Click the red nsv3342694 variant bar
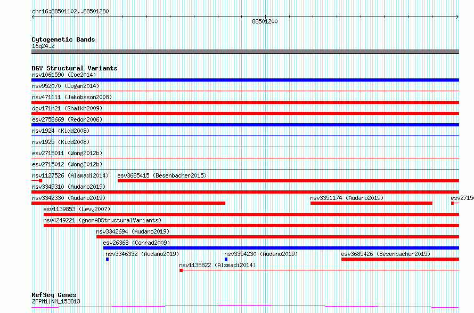Image resolution: width=474 pixels, height=313 pixels. pyautogui.click(x=278, y=237)
